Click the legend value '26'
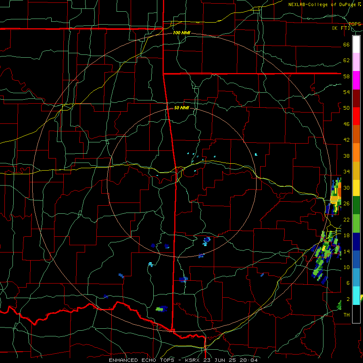The width and height of the screenshot is (363, 363). pos(346,204)
